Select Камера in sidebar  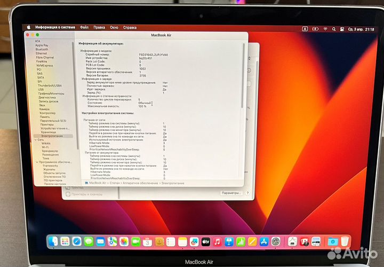click(44, 109)
